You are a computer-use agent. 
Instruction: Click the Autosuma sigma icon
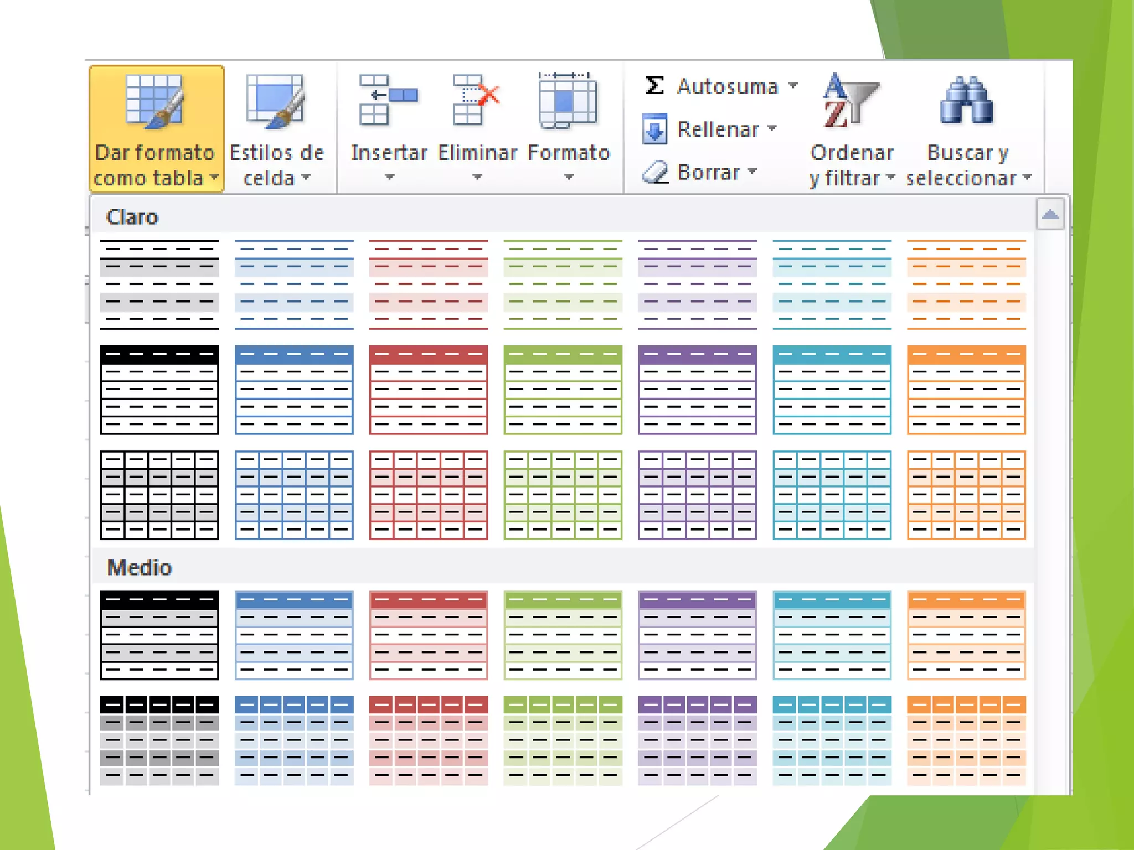654,86
